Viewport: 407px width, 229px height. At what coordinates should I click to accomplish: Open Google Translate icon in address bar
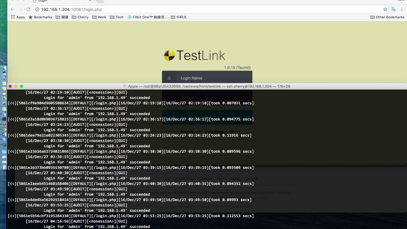(394, 10)
